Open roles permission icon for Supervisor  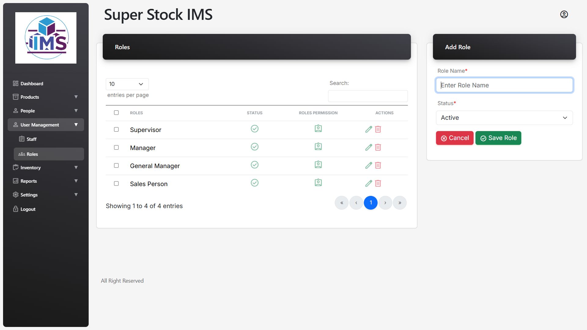pyautogui.click(x=318, y=129)
